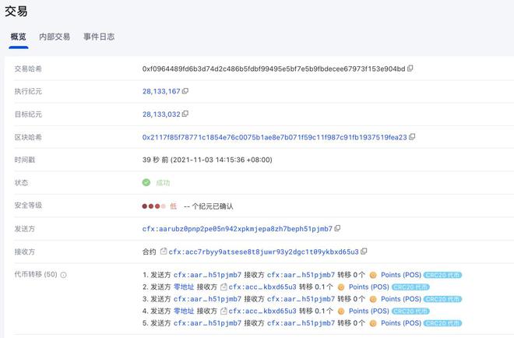The height and width of the screenshot is (338, 514).
Task: Click Points token icon in transfer 1
Action: coord(373,276)
